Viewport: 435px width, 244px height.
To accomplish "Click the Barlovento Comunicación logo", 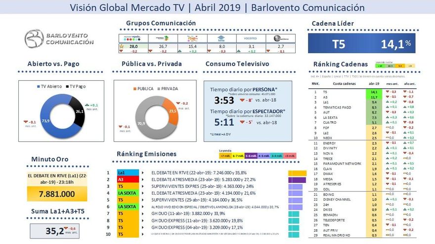I will pos(60,39).
